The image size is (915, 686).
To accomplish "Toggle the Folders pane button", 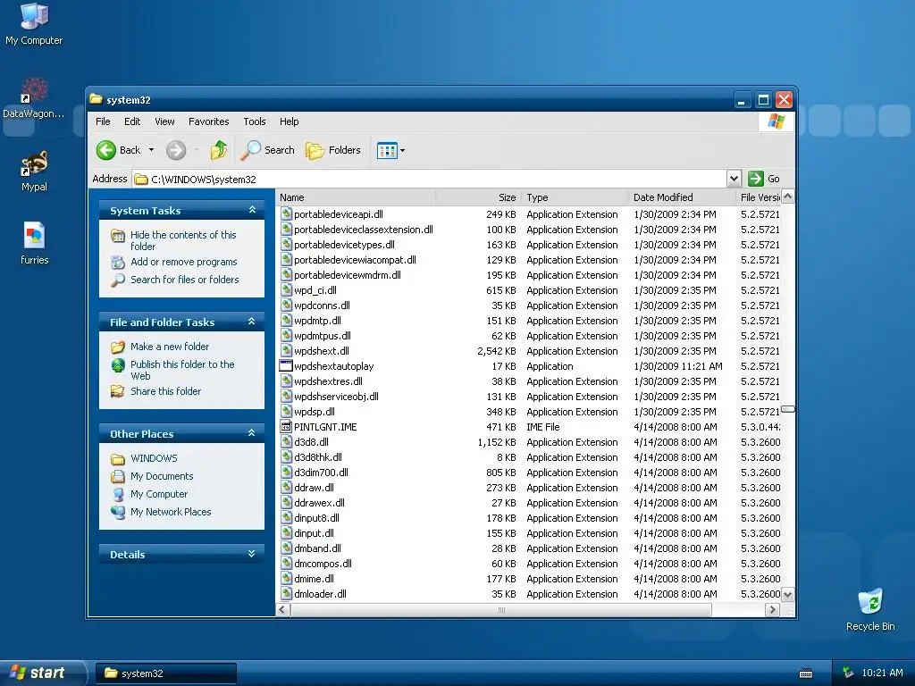I will tap(333, 150).
